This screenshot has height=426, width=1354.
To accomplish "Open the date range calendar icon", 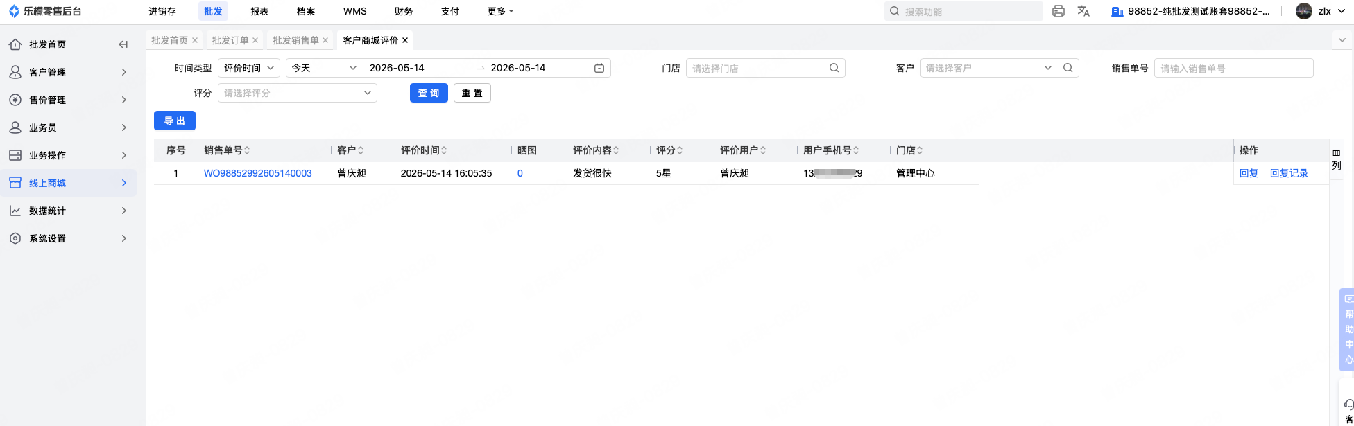I will [599, 68].
